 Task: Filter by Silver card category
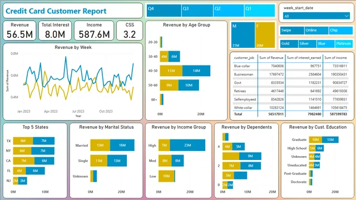coord(308,44)
